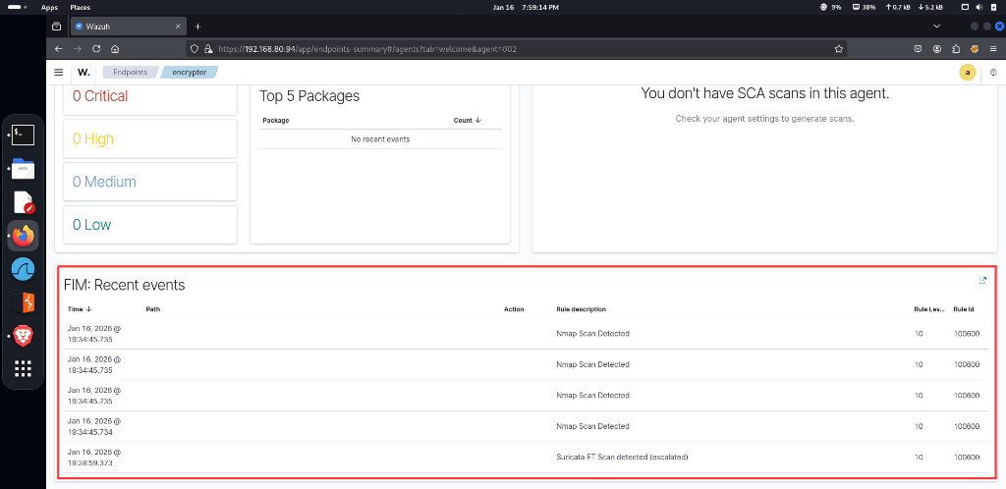The height and width of the screenshot is (489, 1006).
Task: Launch Wireshark from the dock
Action: pyautogui.click(x=24, y=269)
